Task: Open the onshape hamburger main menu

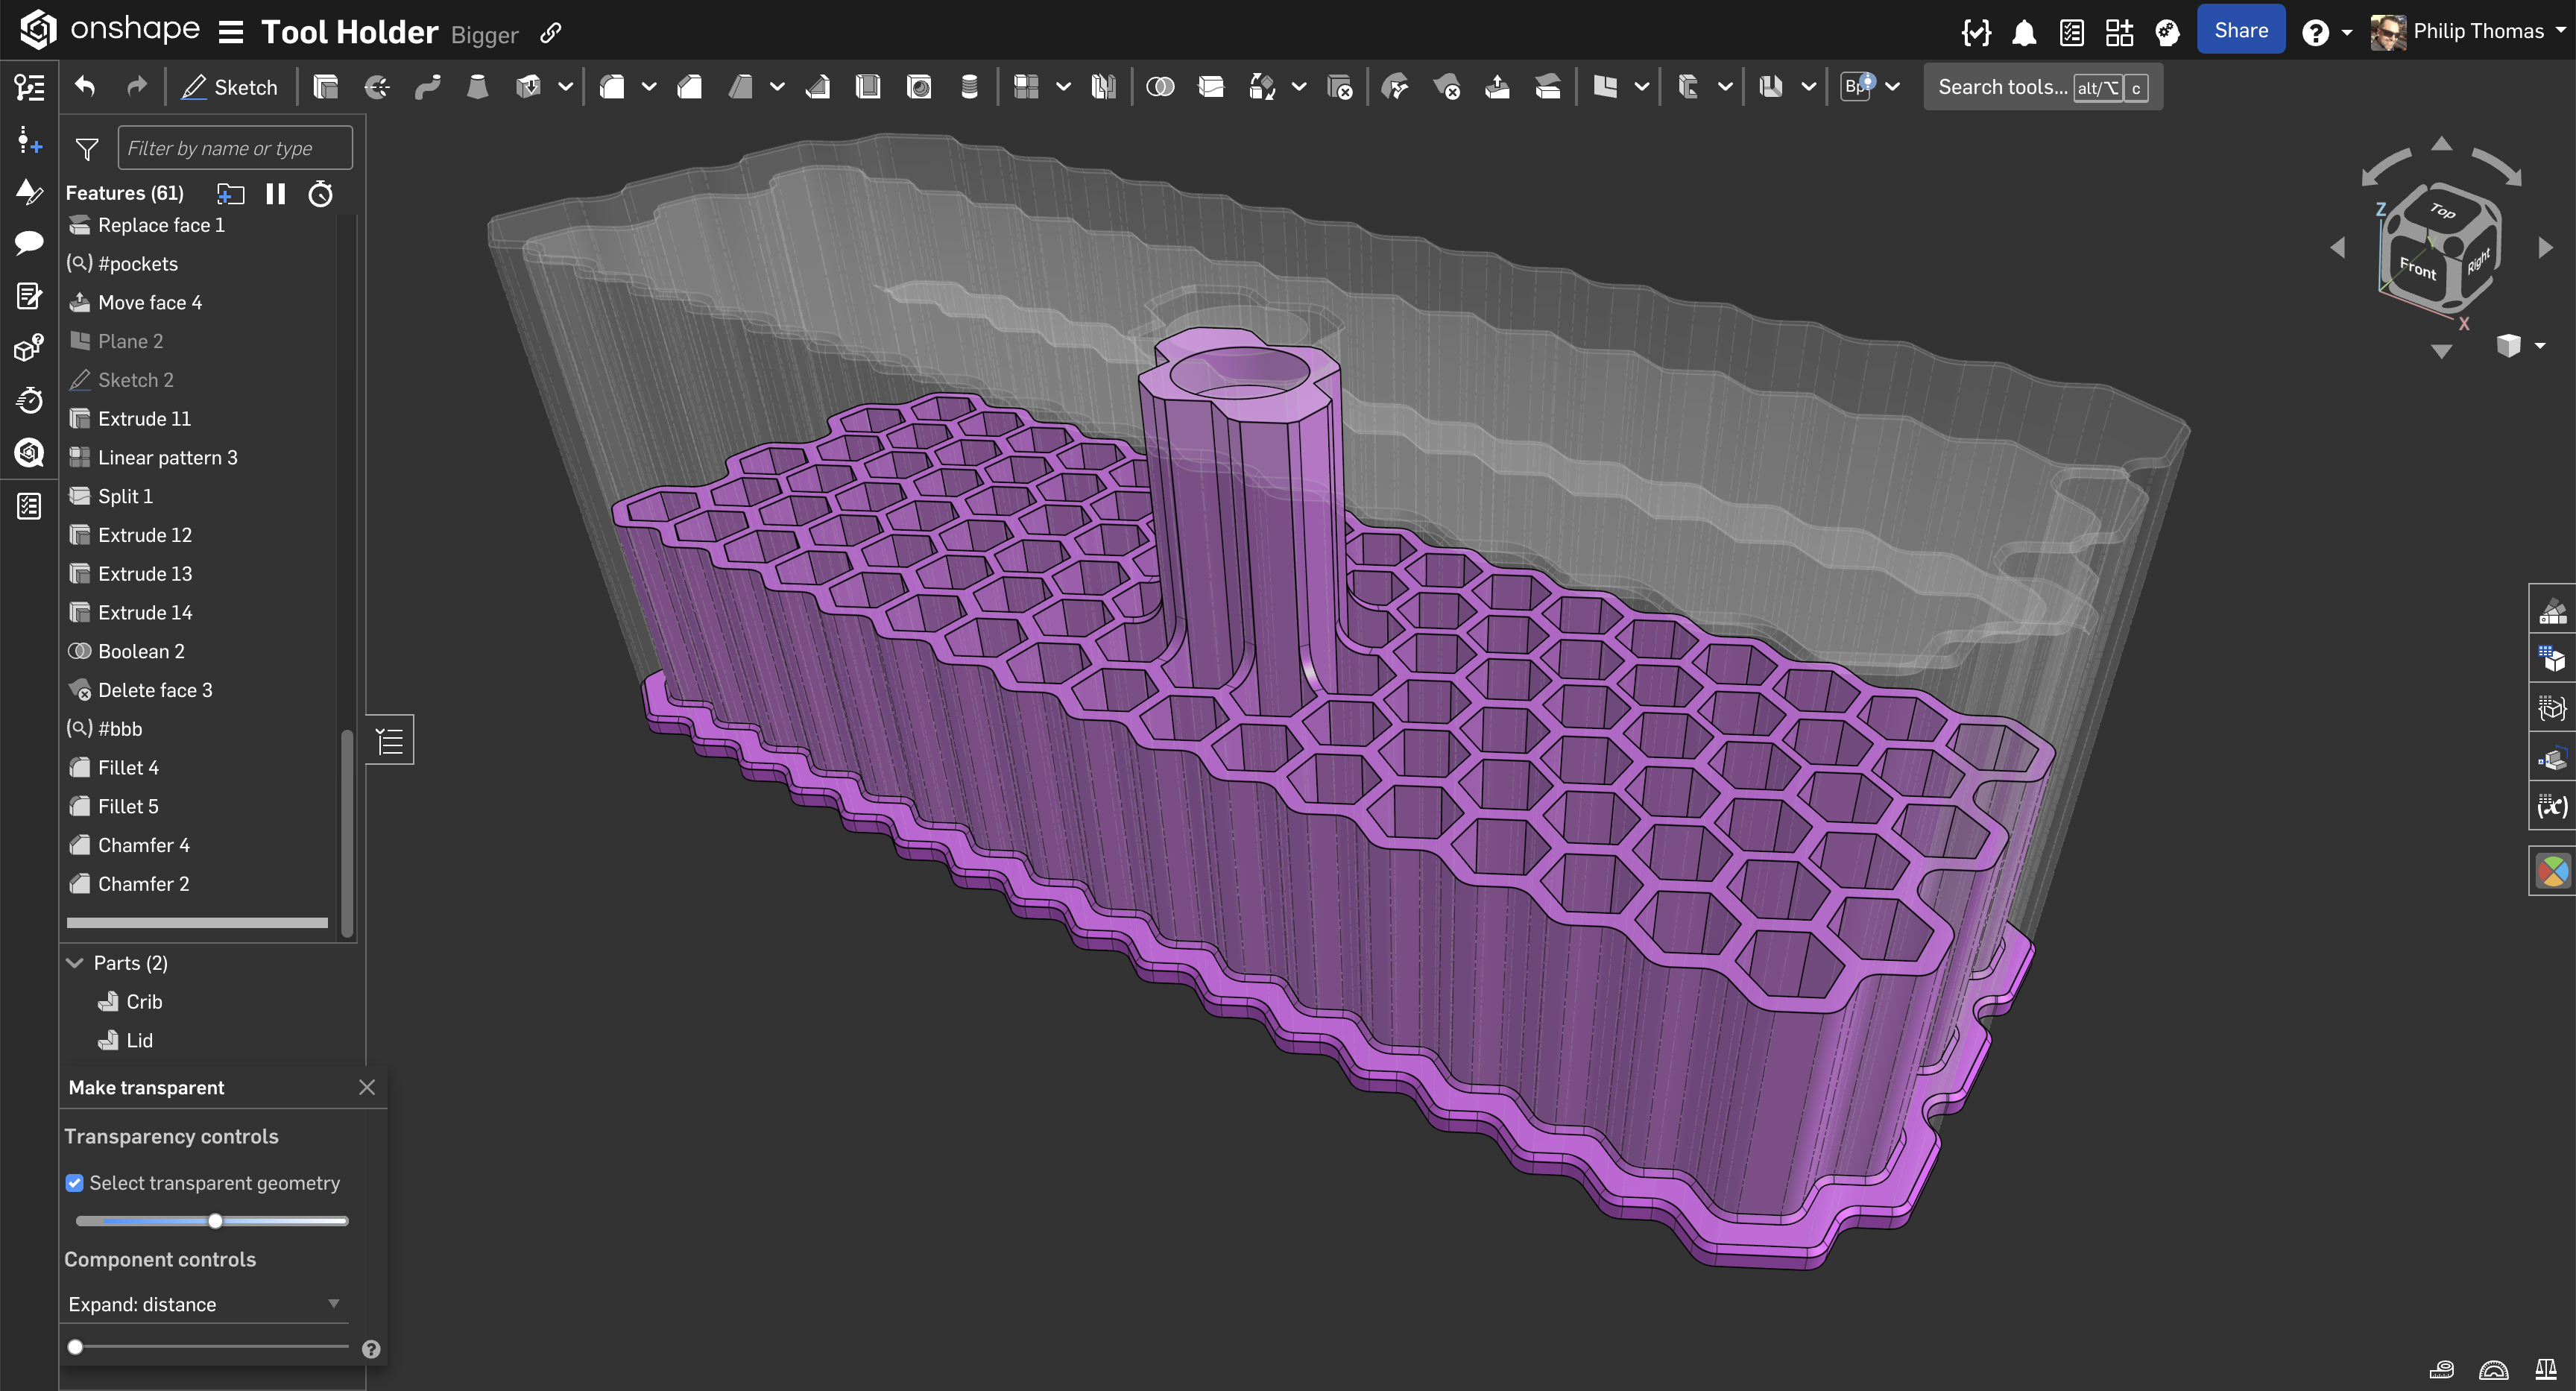Action: click(x=231, y=33)
